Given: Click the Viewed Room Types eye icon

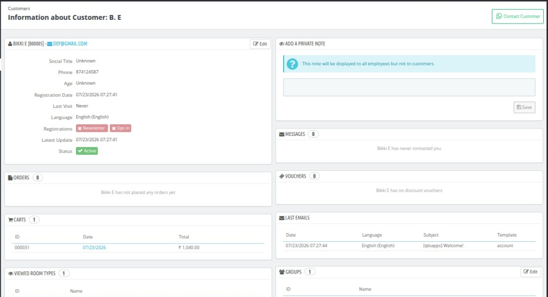Looking at the screenshot, I should pos(11,273).
